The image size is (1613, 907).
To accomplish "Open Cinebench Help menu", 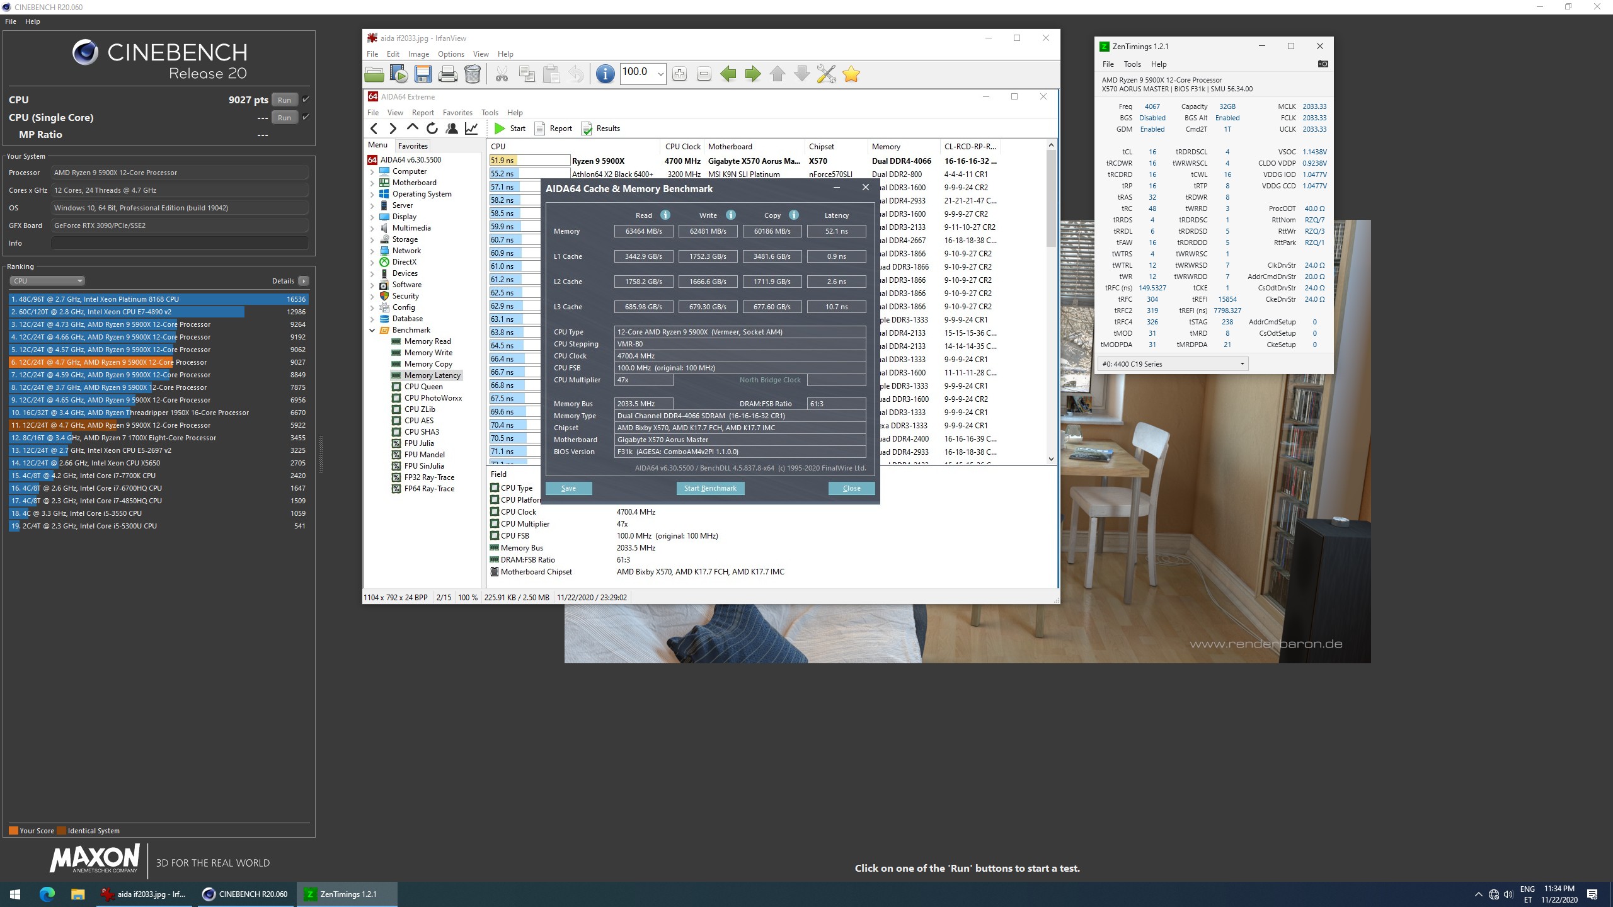I will (x=32, y=21).
